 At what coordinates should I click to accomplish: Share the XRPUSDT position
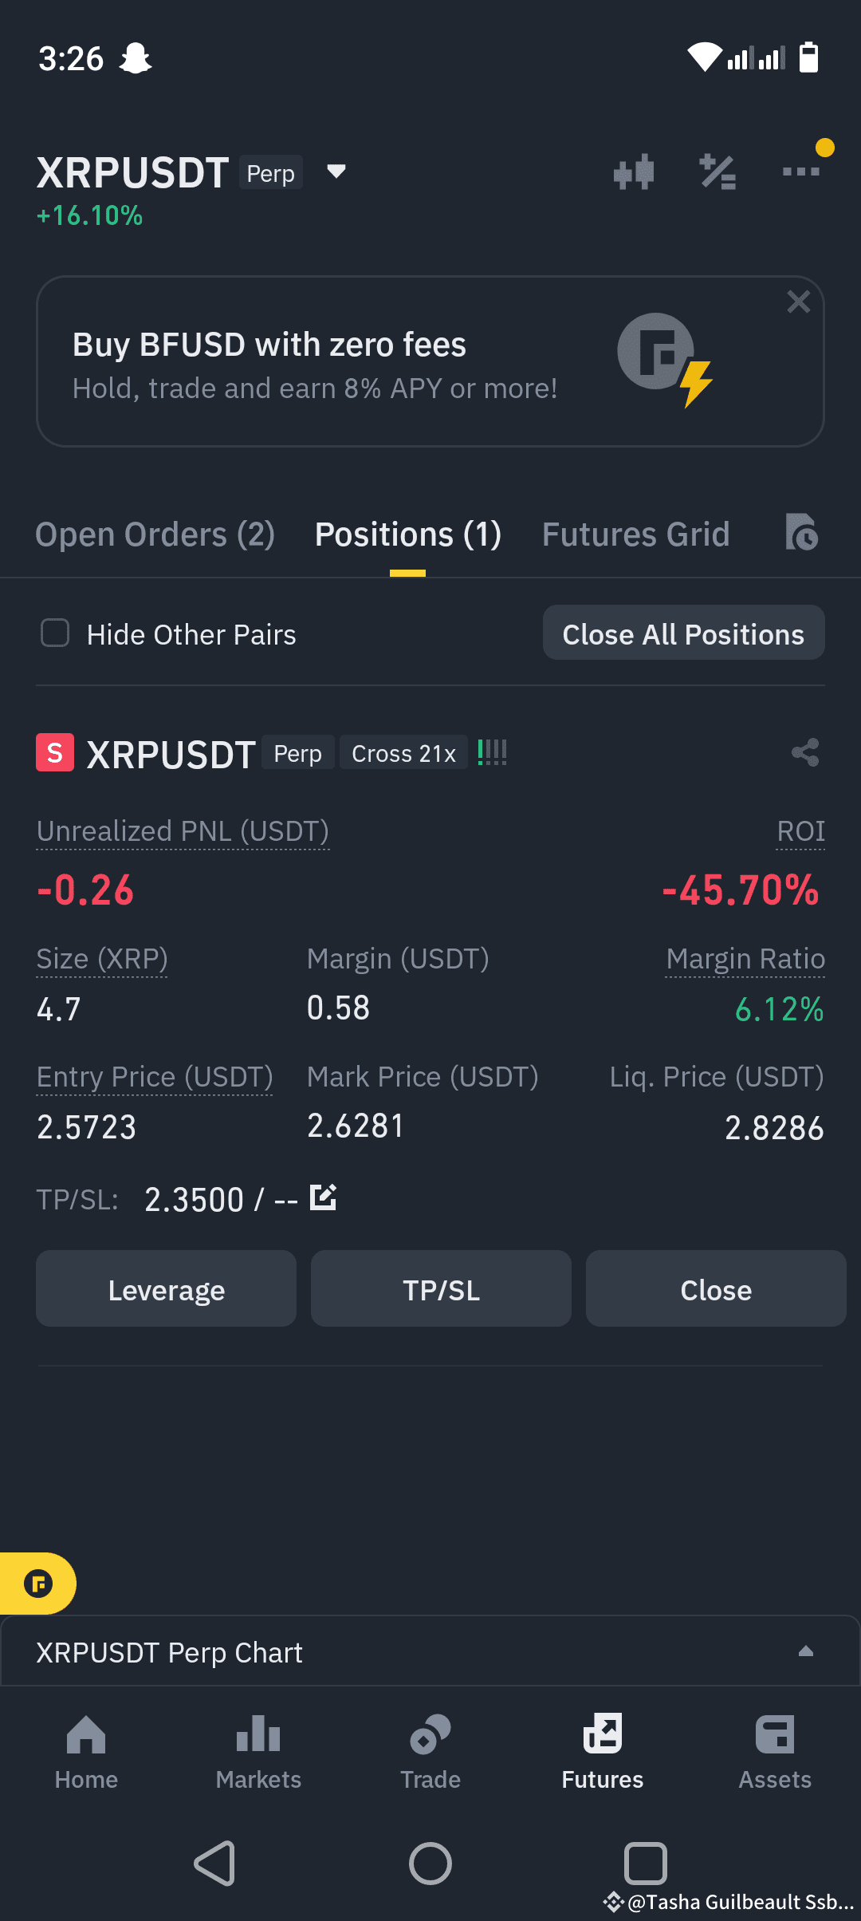coord(805,752)
